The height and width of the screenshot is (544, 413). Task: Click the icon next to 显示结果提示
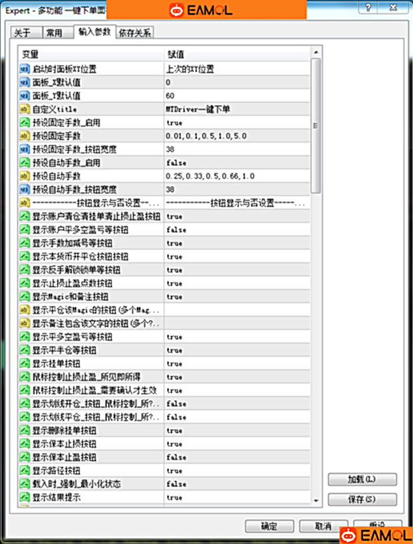[x=25, y=497]
